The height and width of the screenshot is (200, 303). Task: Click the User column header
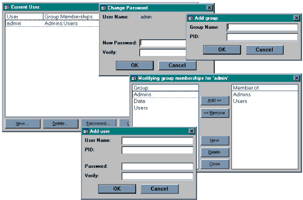[x=24, y=16]
